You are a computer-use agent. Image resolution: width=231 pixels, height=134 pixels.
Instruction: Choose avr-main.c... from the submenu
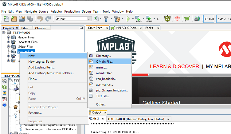109,84
